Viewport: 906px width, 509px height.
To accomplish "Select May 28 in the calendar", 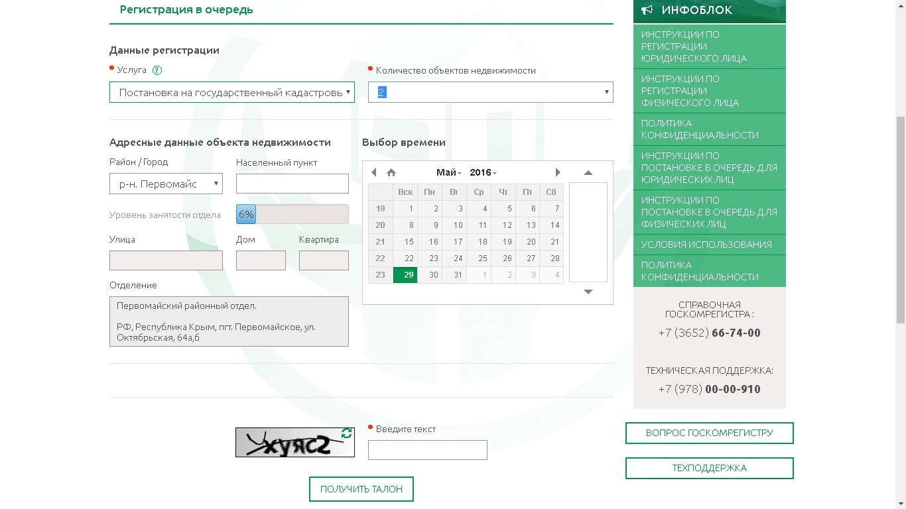I will [551, 258].
